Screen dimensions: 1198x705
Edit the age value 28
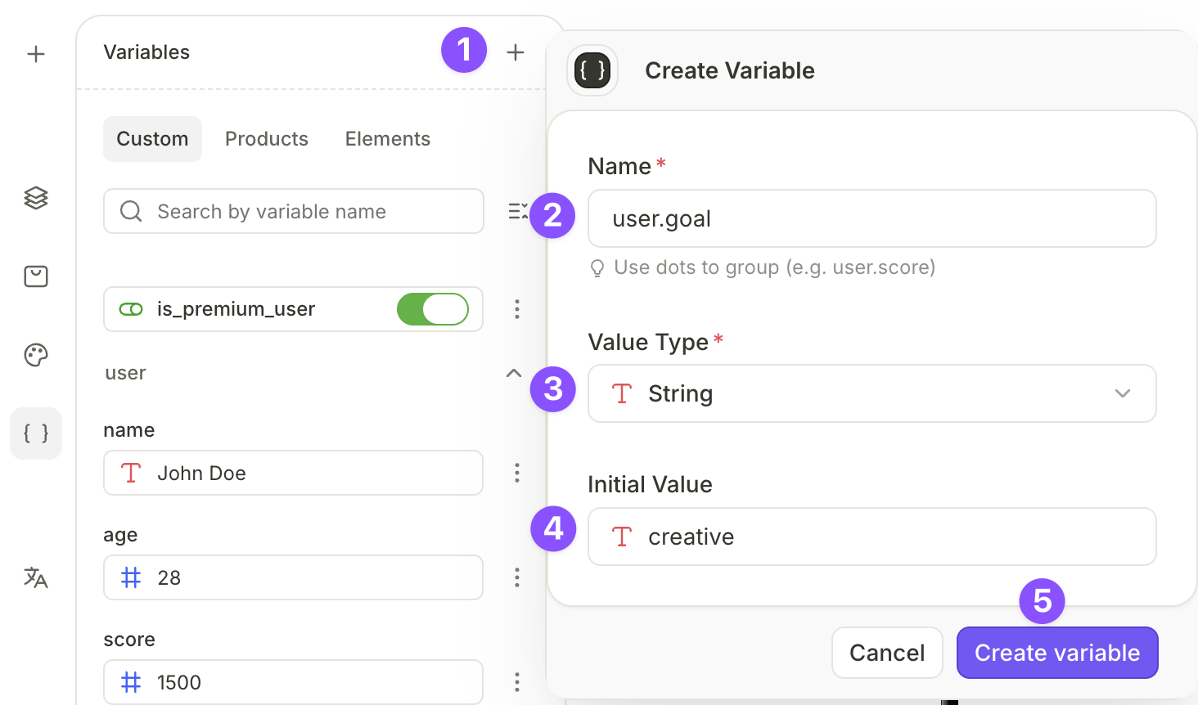(x=294, y=577)
